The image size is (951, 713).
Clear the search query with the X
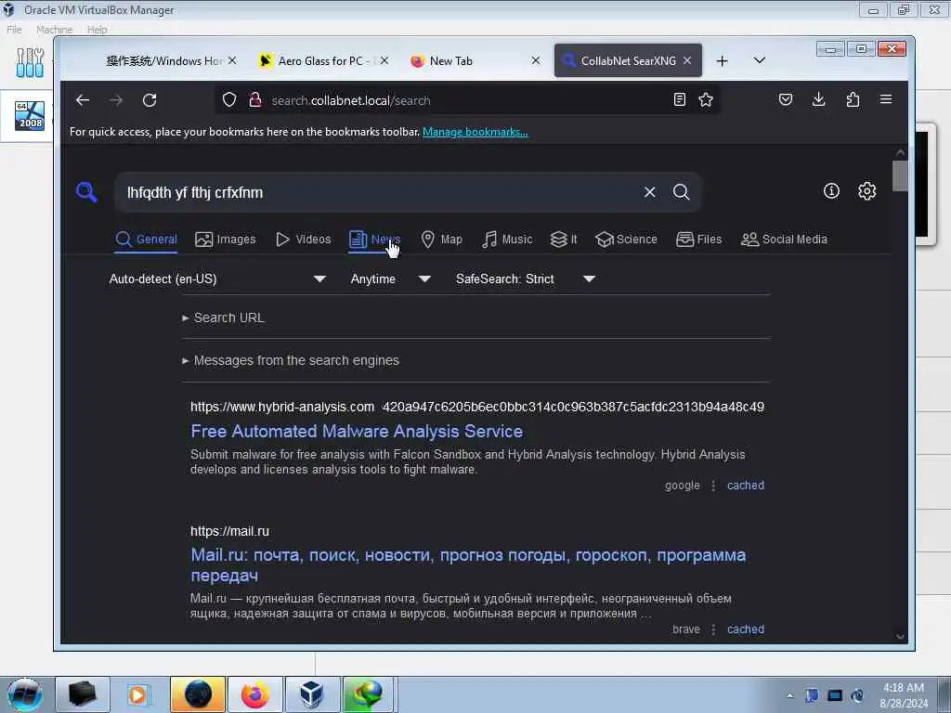[649, 192]
